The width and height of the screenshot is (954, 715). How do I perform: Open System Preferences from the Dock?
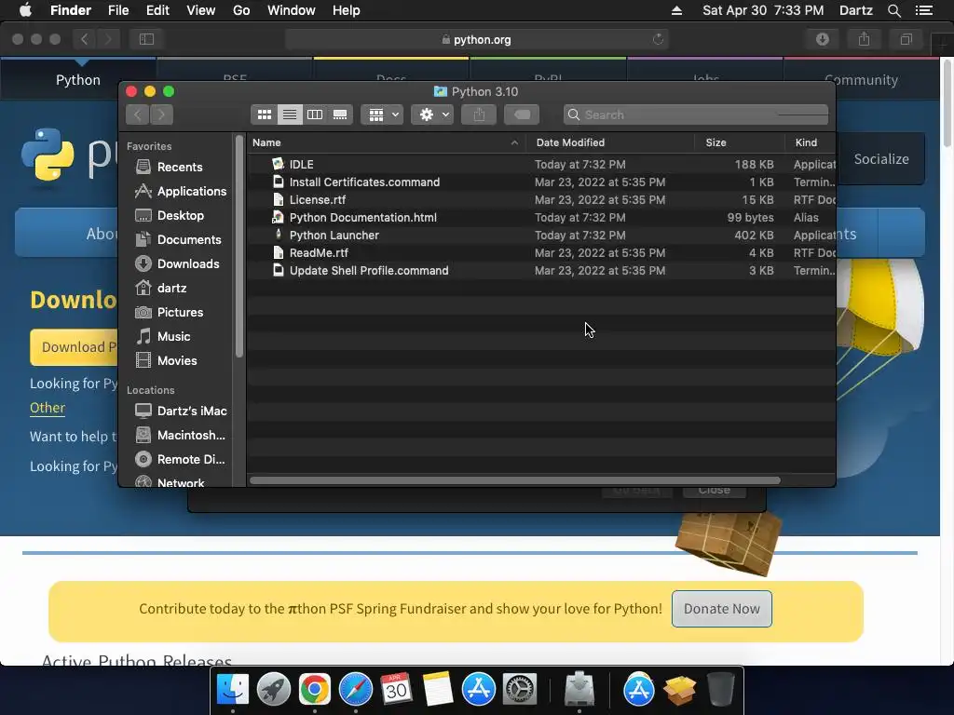[520, 690]
